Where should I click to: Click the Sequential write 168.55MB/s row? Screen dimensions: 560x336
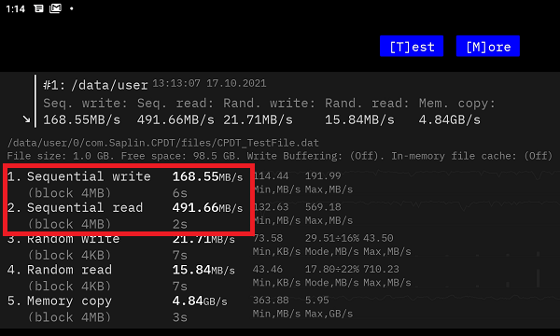pyautogui.click(x=125, y=184)
